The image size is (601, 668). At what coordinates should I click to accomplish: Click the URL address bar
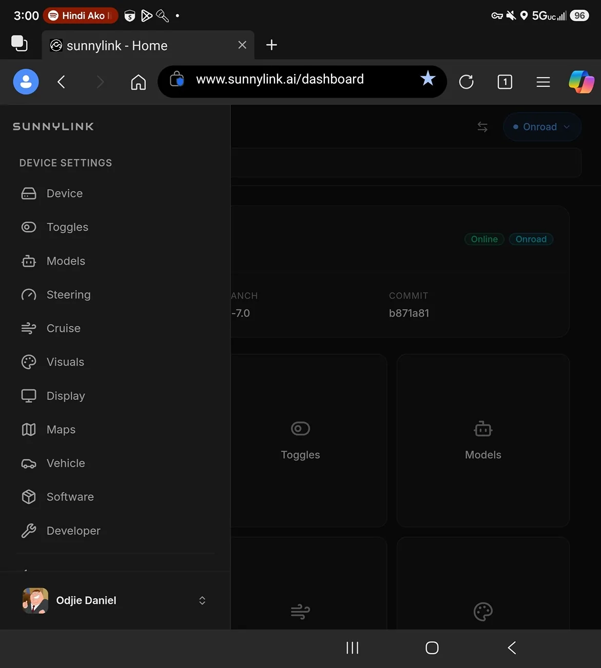302,81
